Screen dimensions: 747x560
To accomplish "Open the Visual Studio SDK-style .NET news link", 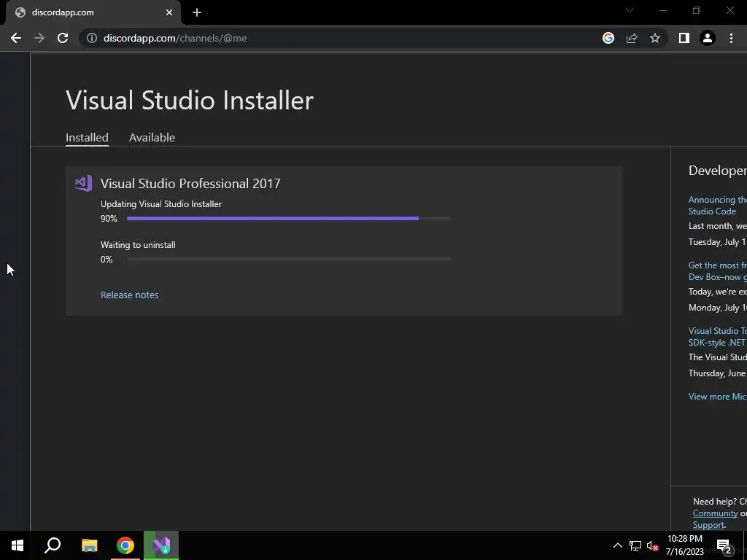I will [x=718, y=337].
